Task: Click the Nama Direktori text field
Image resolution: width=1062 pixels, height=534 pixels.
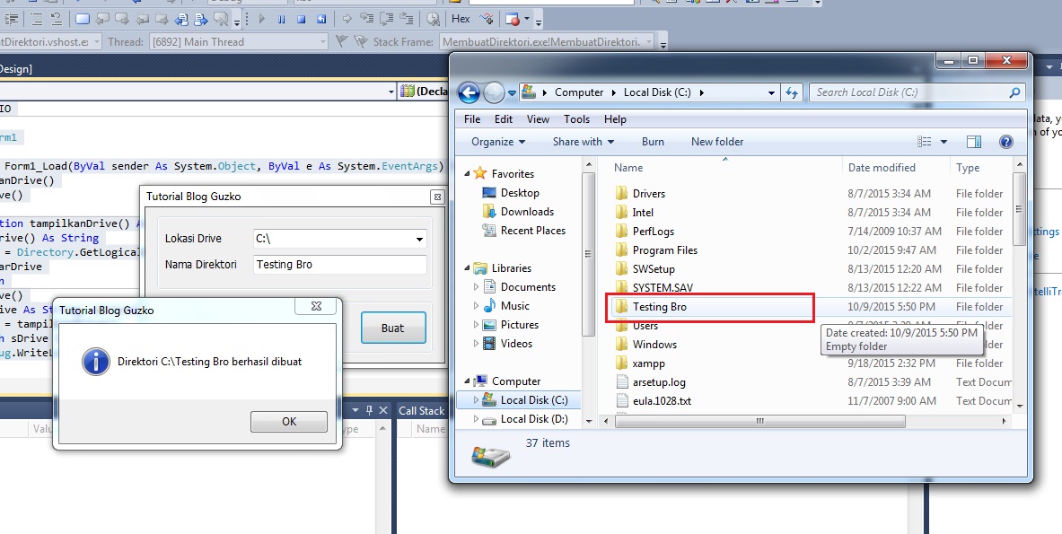Action: (340, 265)
